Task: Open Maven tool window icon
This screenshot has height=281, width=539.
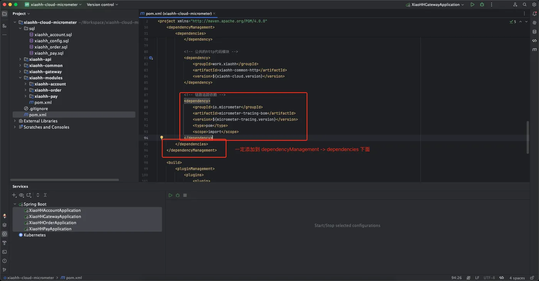Action: click(x=534, y=50)
